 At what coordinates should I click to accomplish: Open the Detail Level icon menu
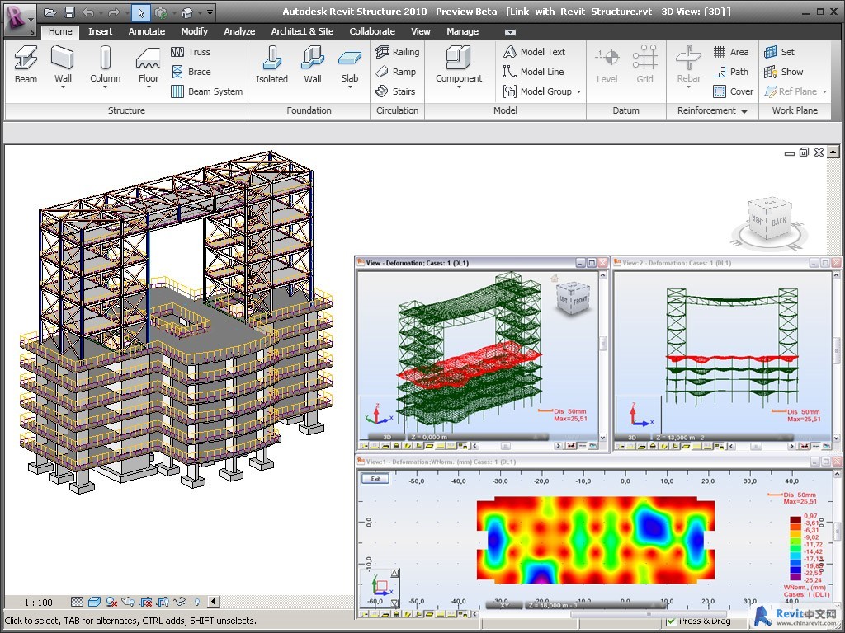[x=77, y=602]
